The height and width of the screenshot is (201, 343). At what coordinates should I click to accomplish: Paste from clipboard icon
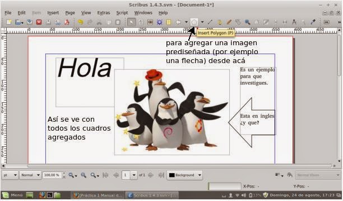tap(118, 22)
